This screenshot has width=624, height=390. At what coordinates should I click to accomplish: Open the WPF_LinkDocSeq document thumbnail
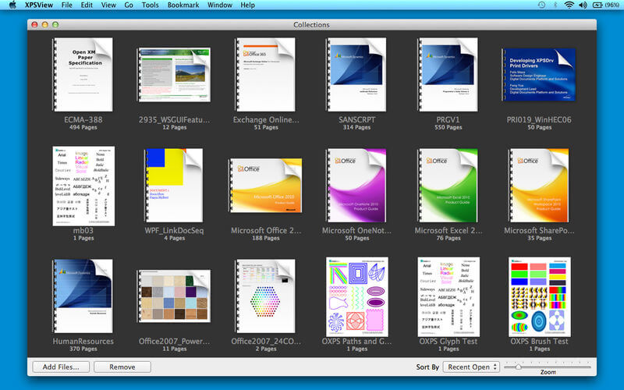[174, 185]
